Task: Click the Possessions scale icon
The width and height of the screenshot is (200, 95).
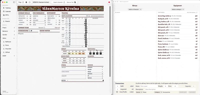Action: pyautogui.click(x=29, y=31)
